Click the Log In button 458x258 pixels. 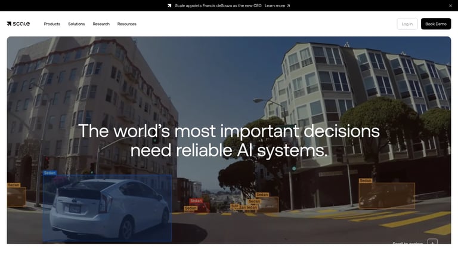click(x=407, y=24)
